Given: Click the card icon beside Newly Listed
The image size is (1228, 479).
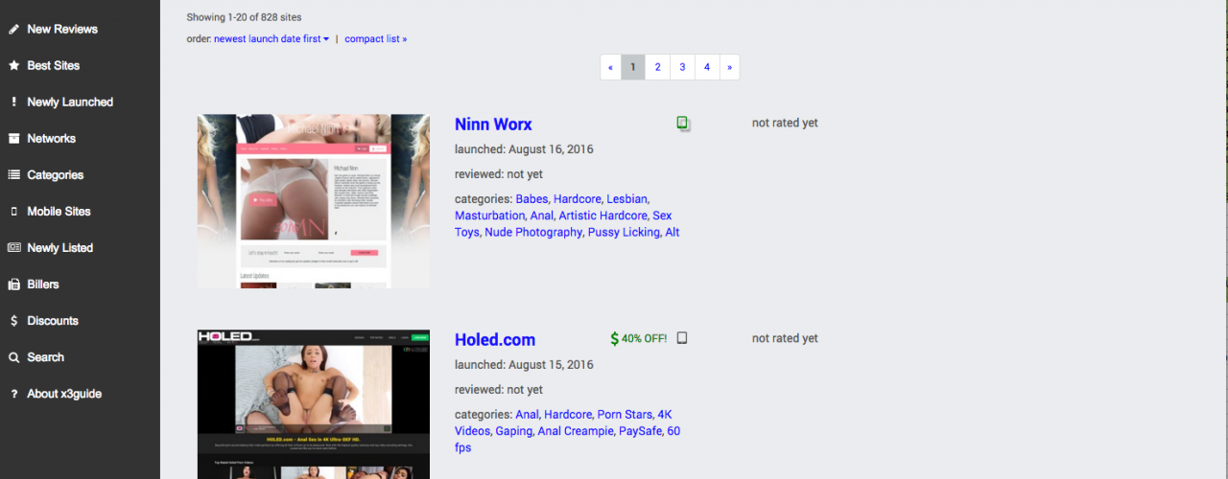Looking at the screenshot, I should [13, 247].
